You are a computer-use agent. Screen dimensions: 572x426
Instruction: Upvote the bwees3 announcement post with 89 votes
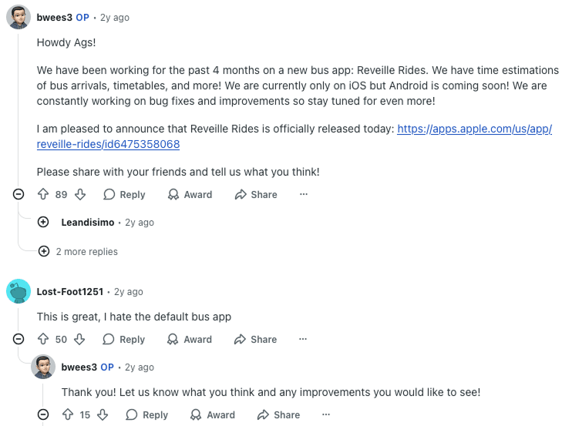pyautogui.click(x=43, y=195)
